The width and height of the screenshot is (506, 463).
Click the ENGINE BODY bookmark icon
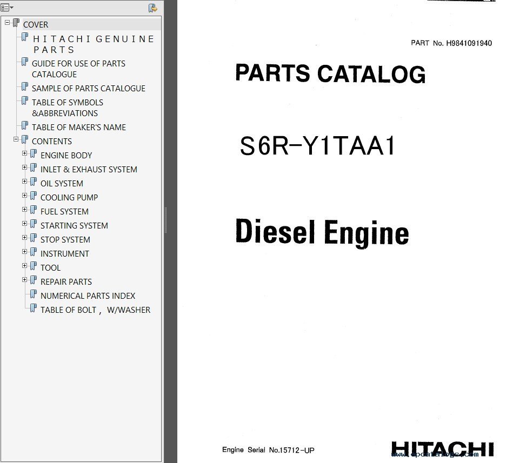click(34, 153)
